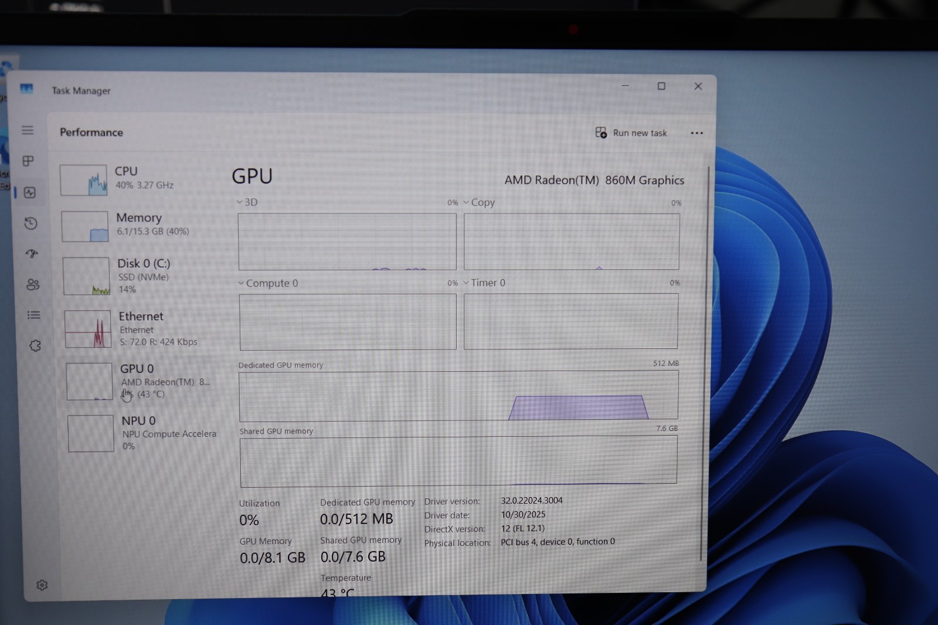Click Run new task button
This screenshot has width=938, height=625.
[631, 133]
